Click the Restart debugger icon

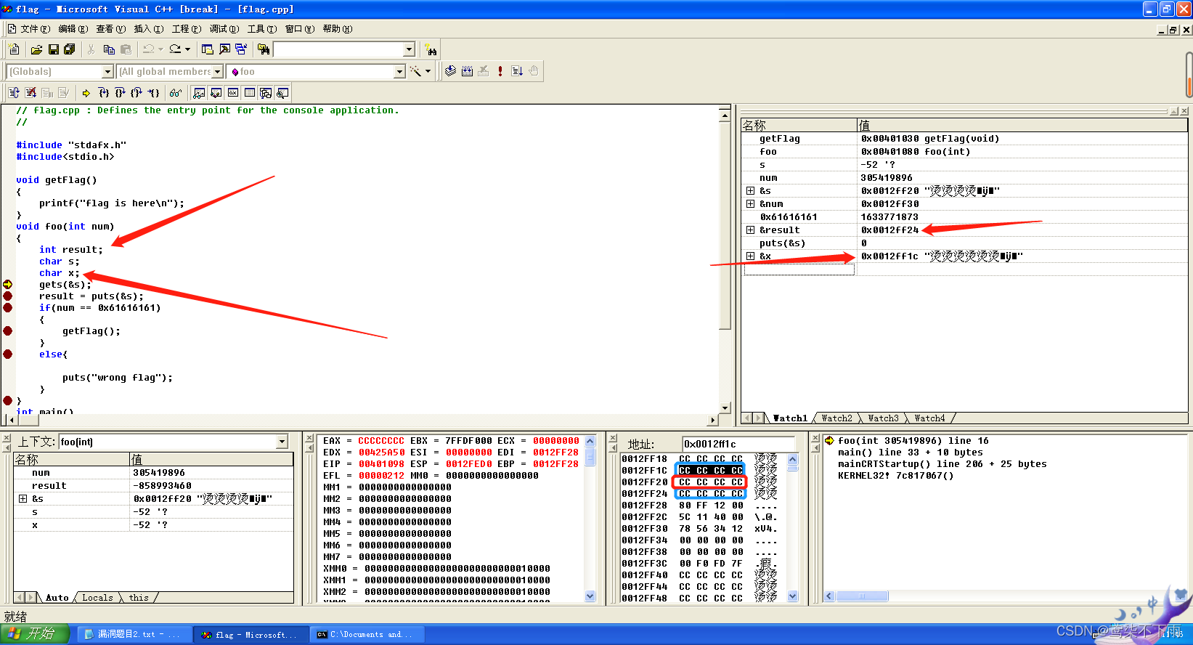pos(14,92)
